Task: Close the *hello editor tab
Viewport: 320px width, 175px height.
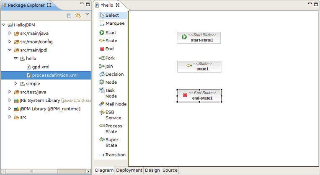Action: 118,5
